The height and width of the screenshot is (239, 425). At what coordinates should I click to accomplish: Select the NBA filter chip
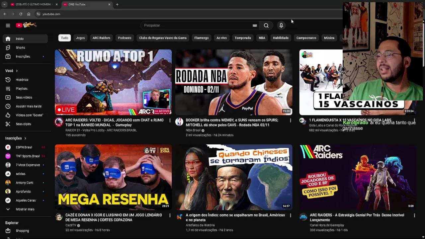click(x=262, y=38)
